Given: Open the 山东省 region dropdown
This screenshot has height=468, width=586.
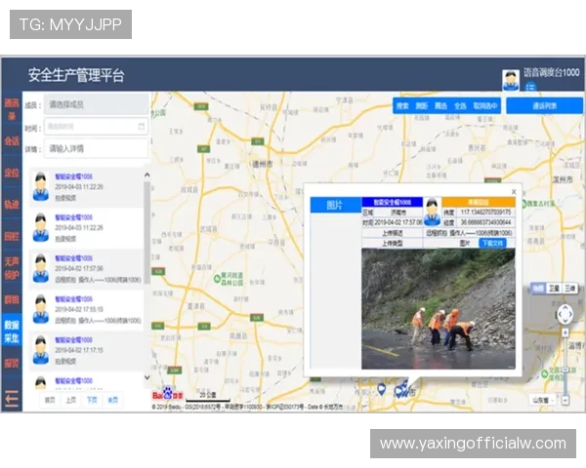Looking at the screenshot, I should coord(543,400).
